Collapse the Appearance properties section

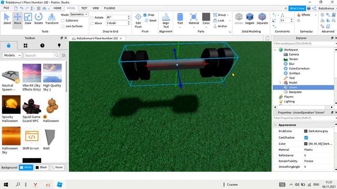[275, 125]
